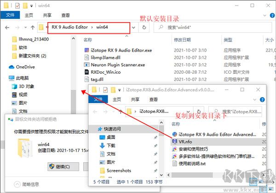Viewport: 276px width, 193px height.
Task: Click 继续(C) in the access denied dialog
Action: pos(63,167)
